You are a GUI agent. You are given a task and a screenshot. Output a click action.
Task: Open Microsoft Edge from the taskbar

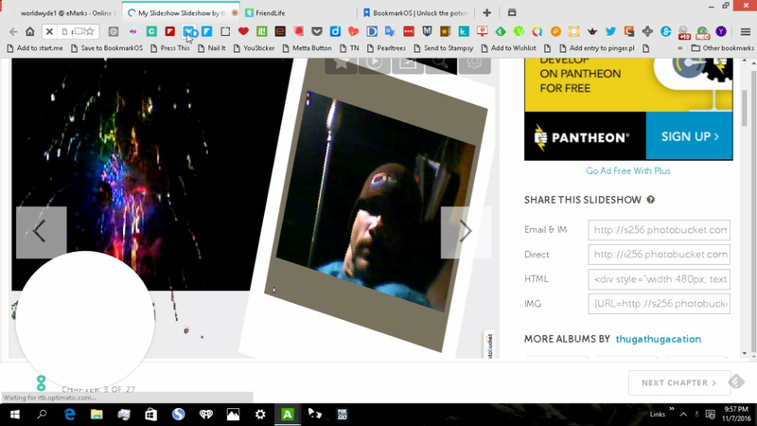point(69,415)
